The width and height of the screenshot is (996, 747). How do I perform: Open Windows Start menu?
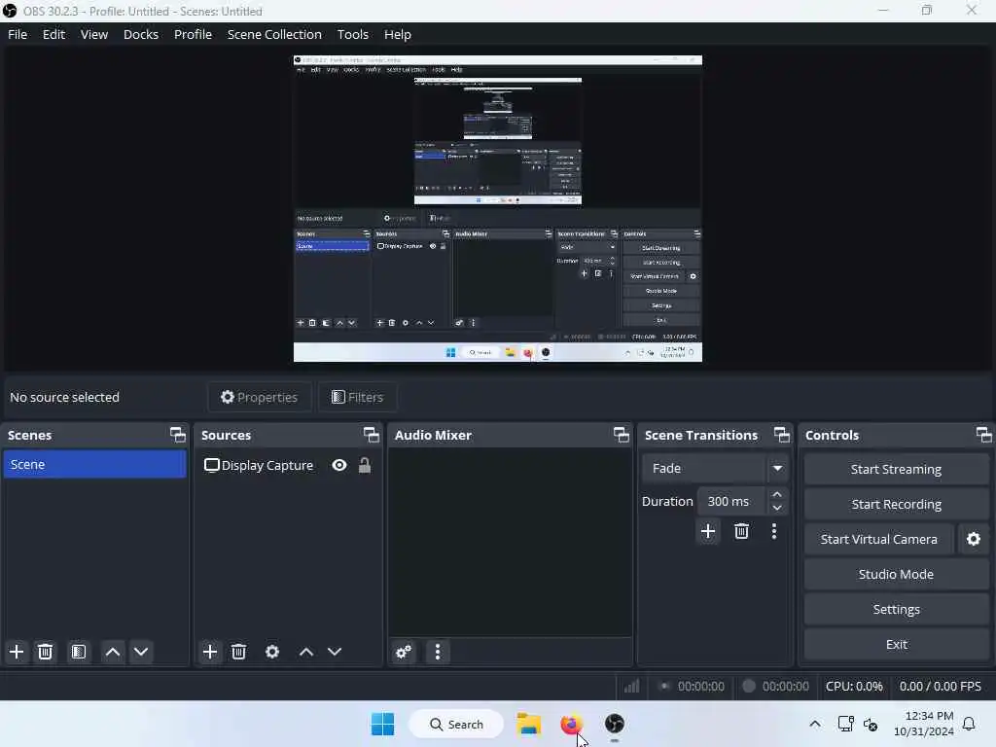(x=382, y=724)
